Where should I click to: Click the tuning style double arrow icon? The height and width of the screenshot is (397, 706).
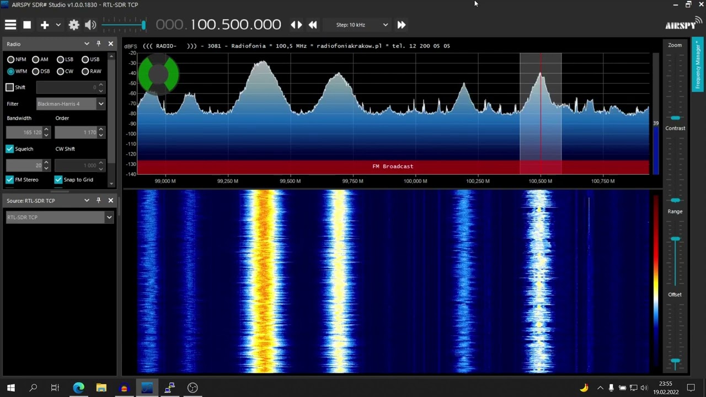point(296,25)
